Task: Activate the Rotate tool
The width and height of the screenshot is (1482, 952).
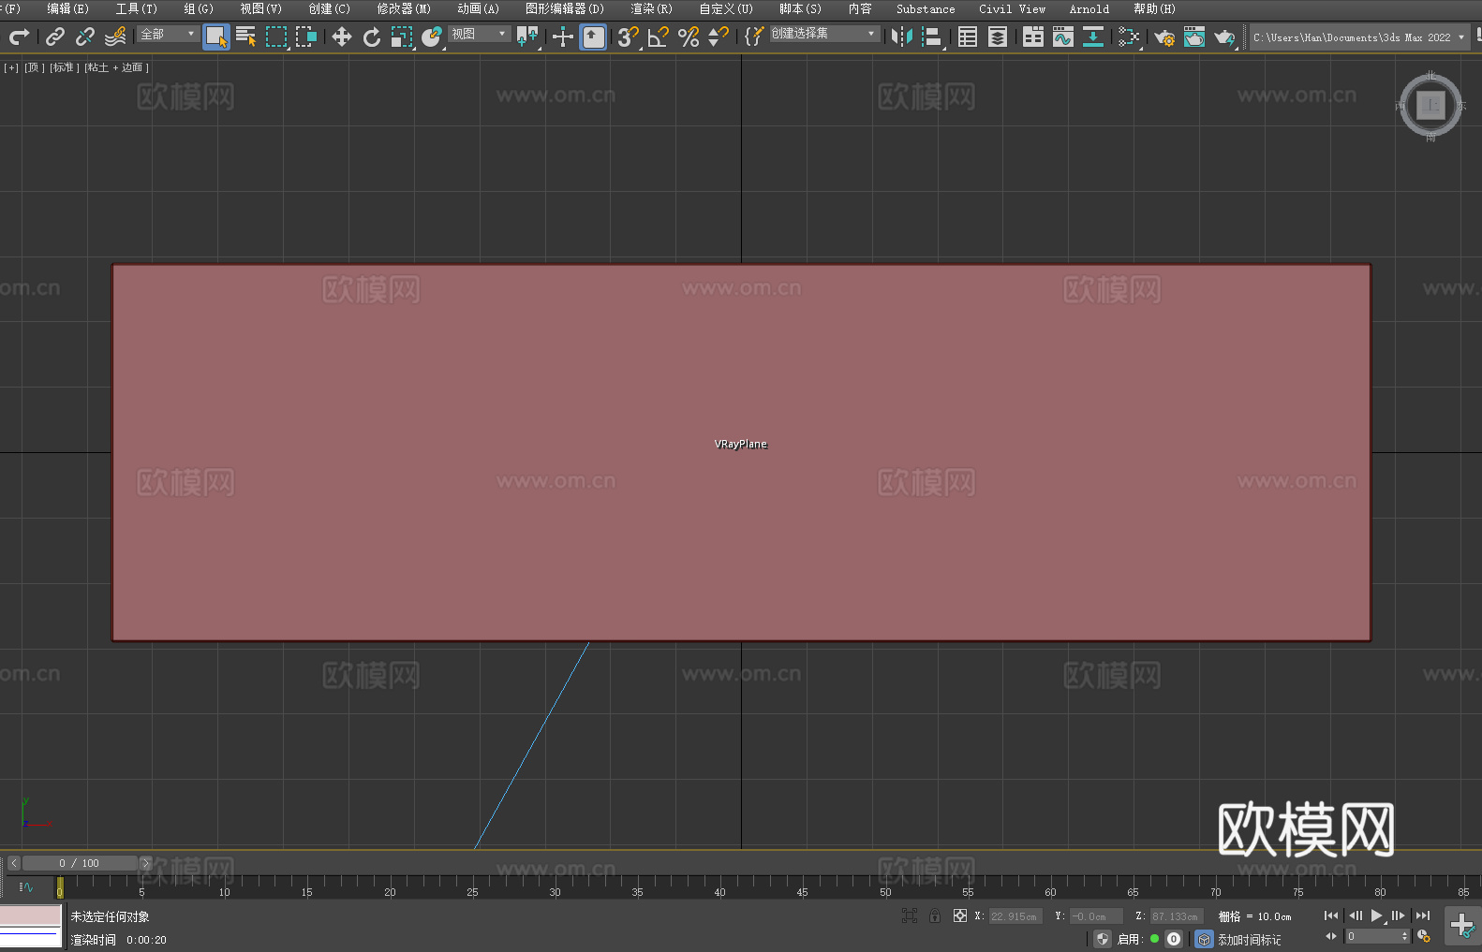Action: click(372, 37)
